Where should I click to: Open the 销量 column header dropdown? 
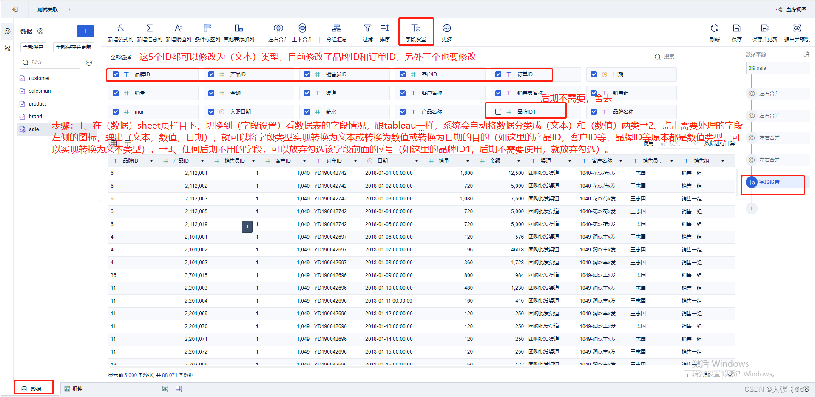468,161
